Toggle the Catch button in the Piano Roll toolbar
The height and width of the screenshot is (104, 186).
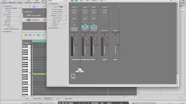pos(30,35)
